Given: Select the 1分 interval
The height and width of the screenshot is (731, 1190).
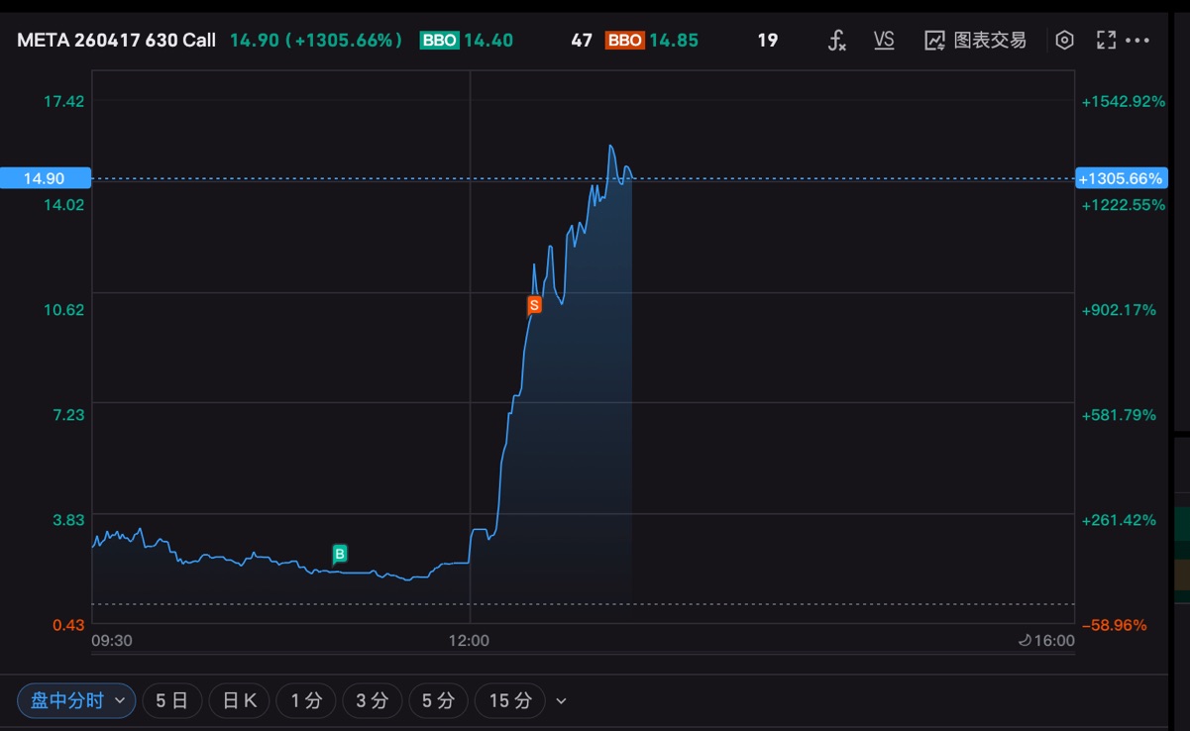Looking at the screenshot, I should click(x=305, y=700).
